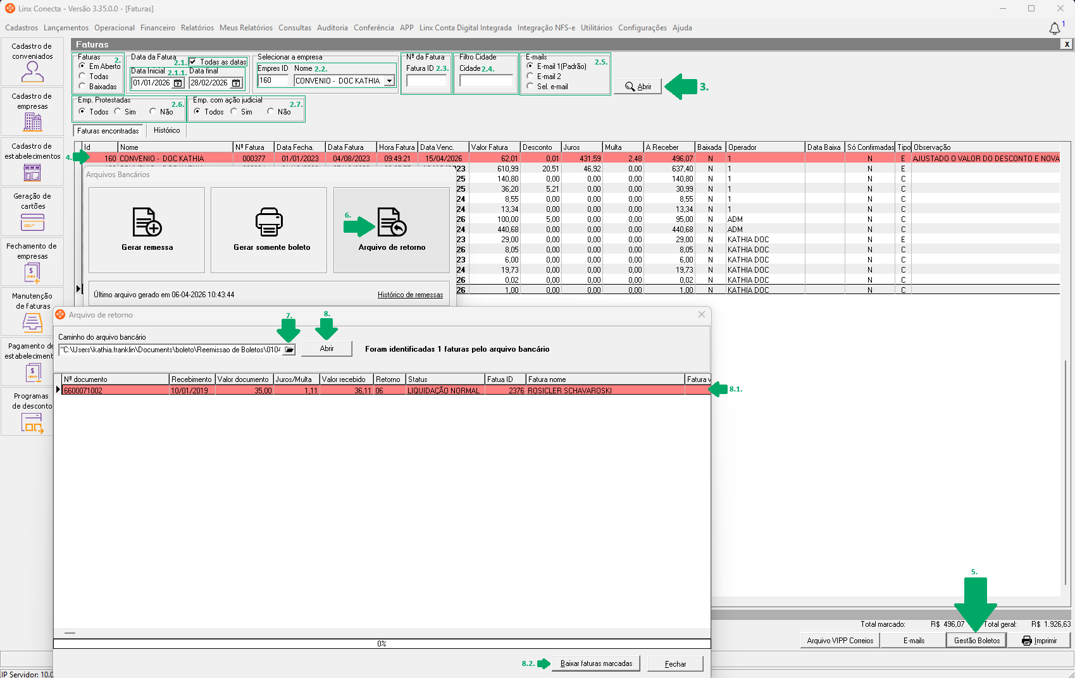Select E-mail 2 radio option

[530, 77]
